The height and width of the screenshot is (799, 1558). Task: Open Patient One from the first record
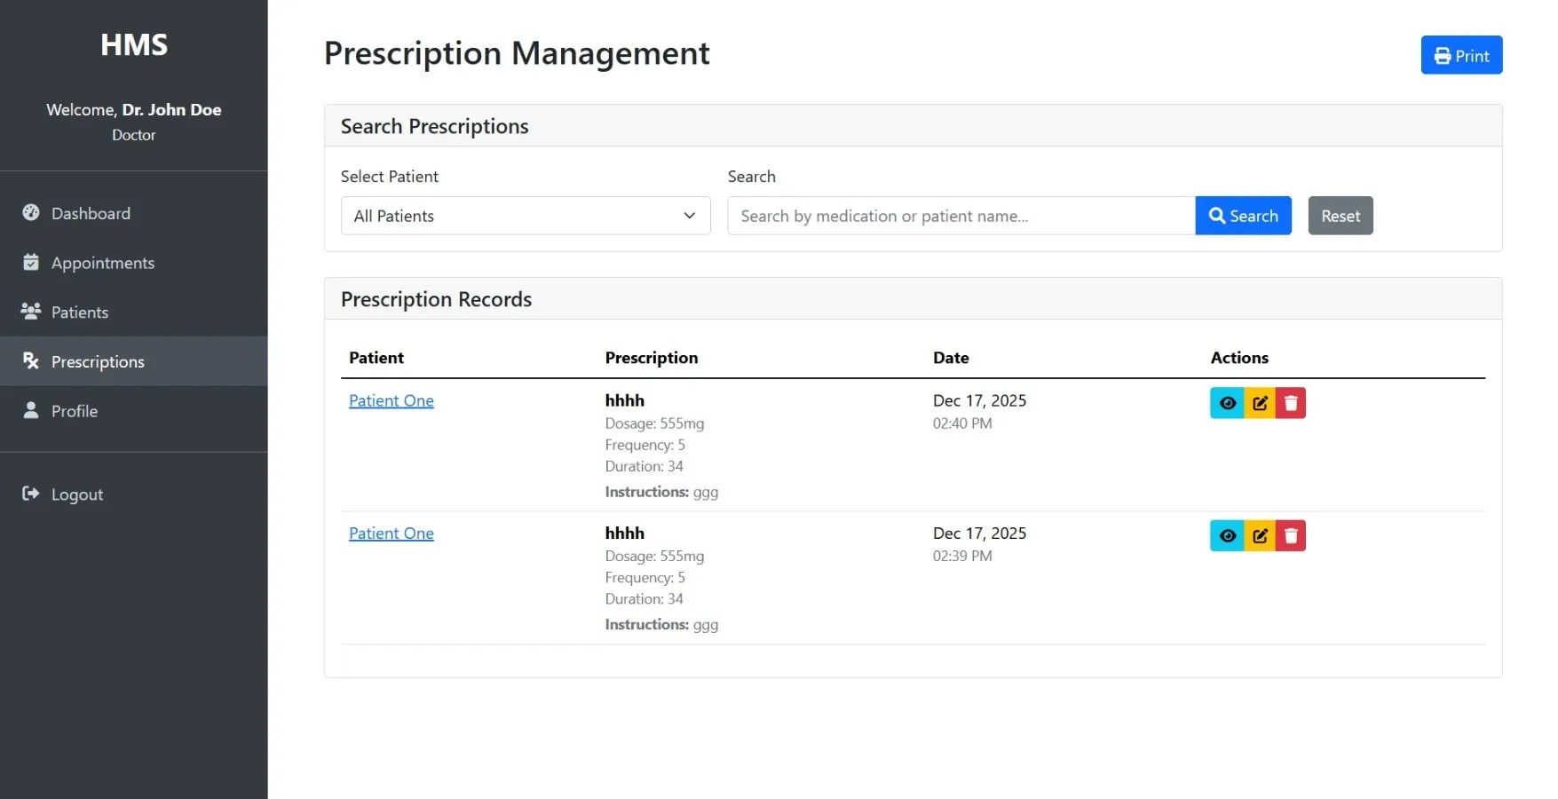(x=391, y=400)
